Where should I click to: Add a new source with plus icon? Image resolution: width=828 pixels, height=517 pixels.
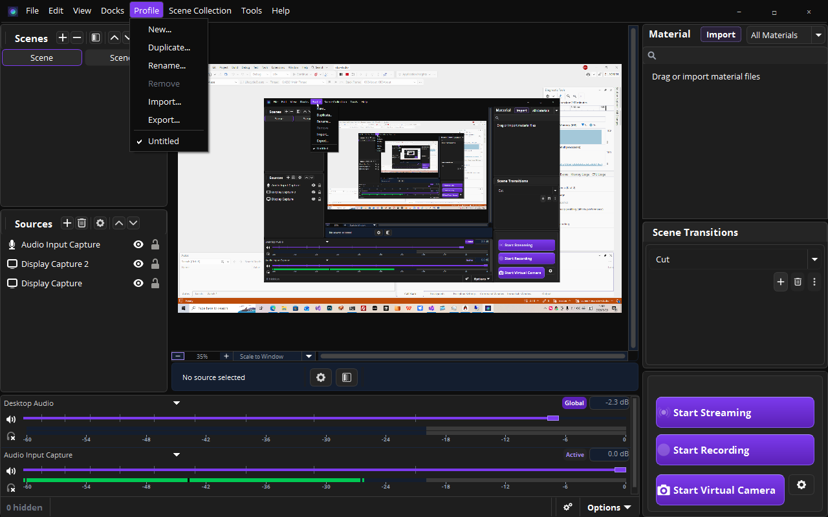click(x=67, y=223)
